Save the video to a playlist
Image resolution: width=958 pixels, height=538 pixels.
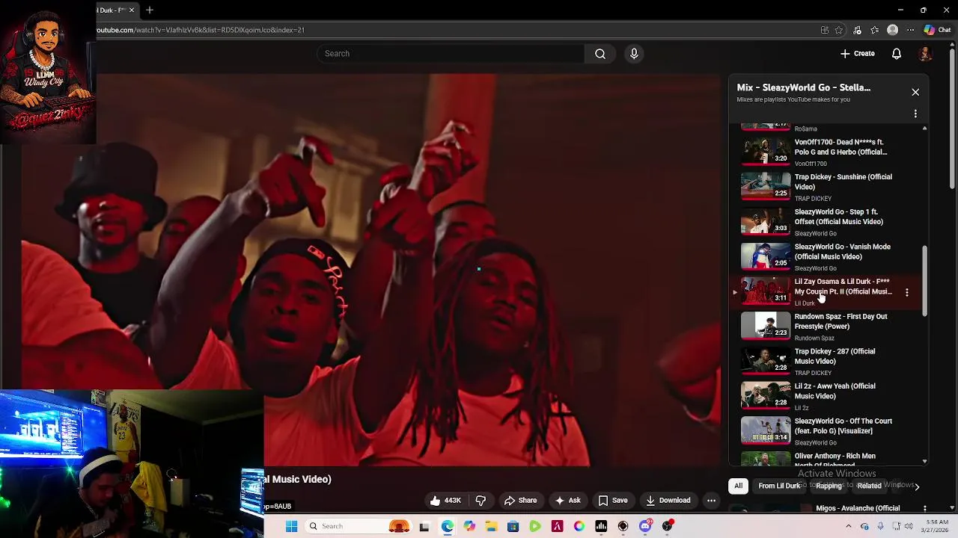[613, 501]
